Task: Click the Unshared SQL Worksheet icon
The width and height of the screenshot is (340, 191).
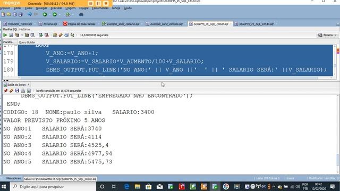Action: click(x=55, y=35)
